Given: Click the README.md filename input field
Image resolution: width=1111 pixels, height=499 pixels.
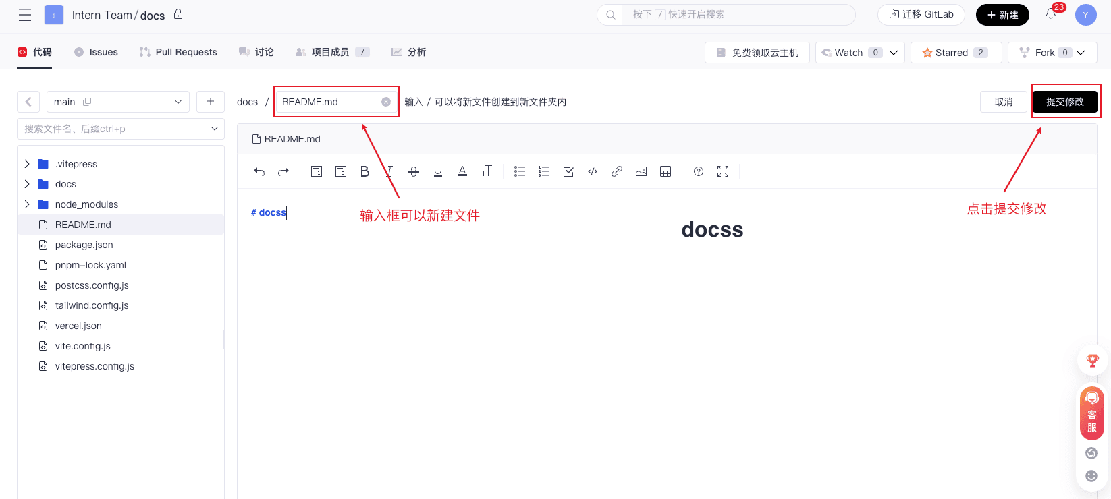Looking at the screenshot, I should pos(327,102).
